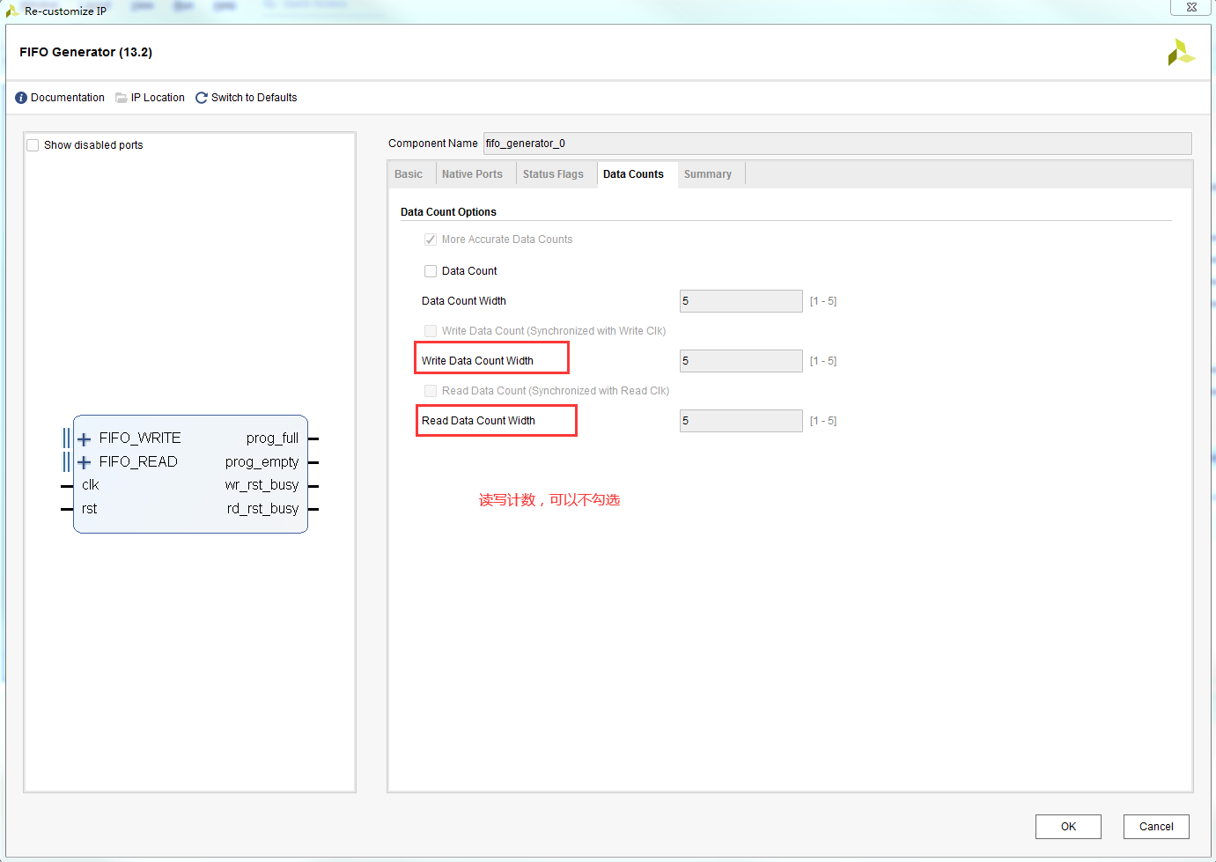Click the Re-customize IP title bar icon
1216x862 pixels.
[11, 11]
